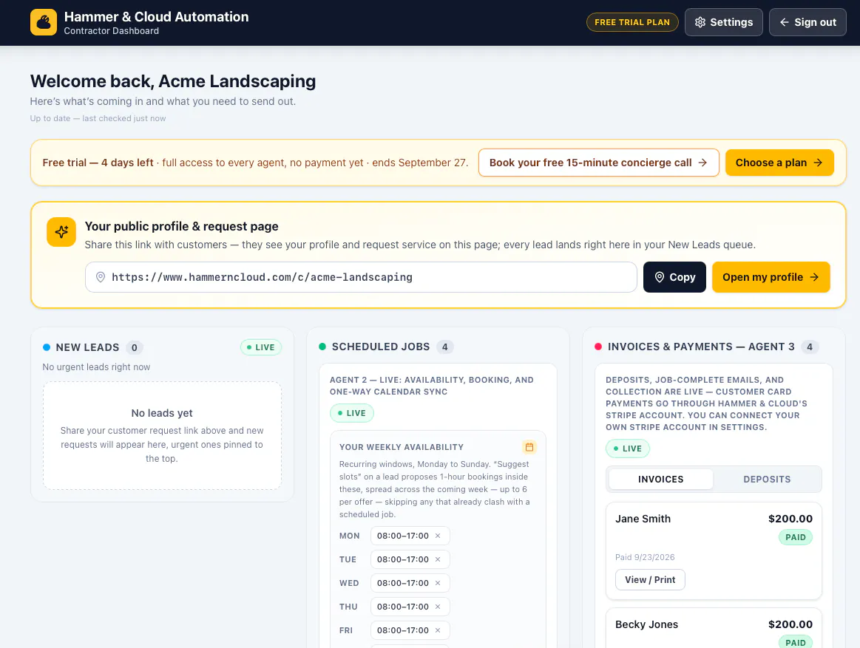View or print Jane Smith's invoice
The image size is (860, 648).
coord(650,579)
